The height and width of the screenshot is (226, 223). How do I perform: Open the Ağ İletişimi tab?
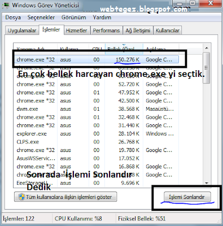point(138,31)
